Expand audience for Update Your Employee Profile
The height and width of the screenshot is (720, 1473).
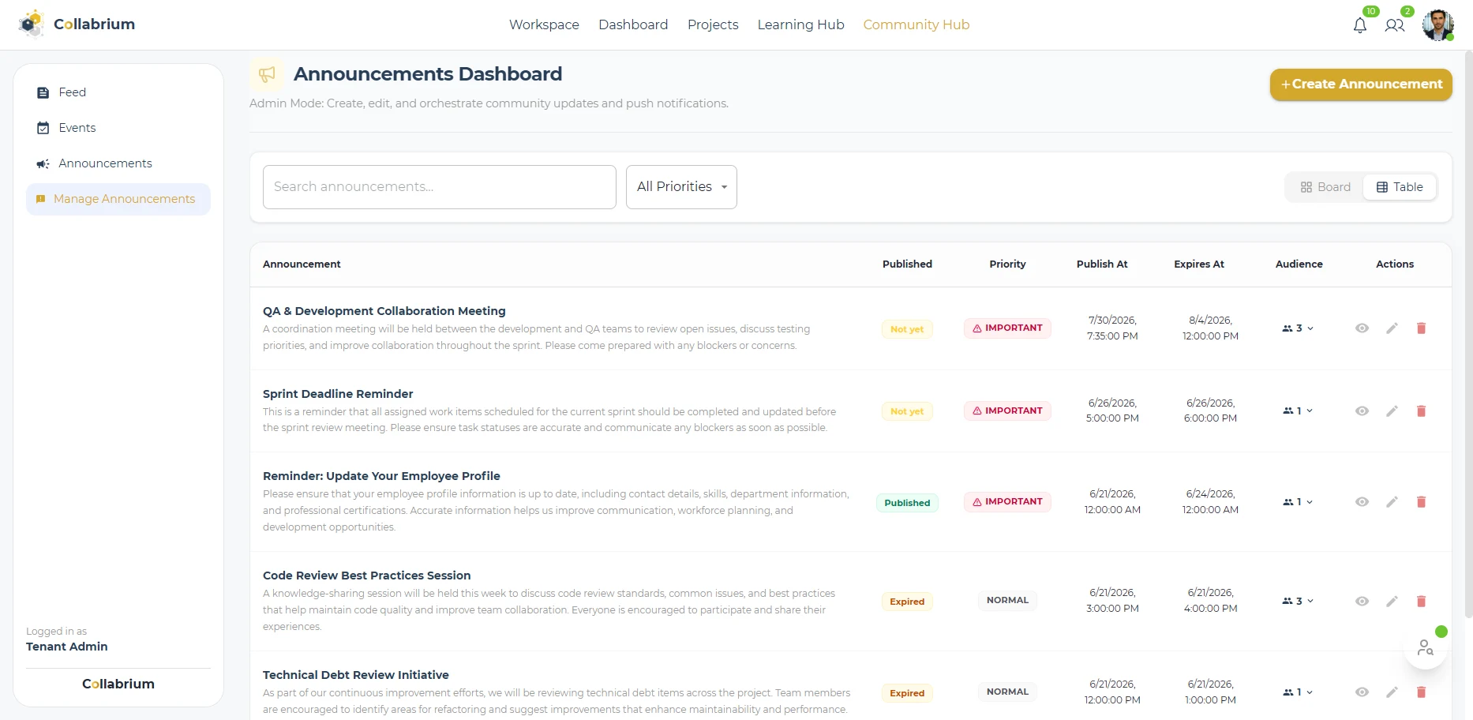1298,502
